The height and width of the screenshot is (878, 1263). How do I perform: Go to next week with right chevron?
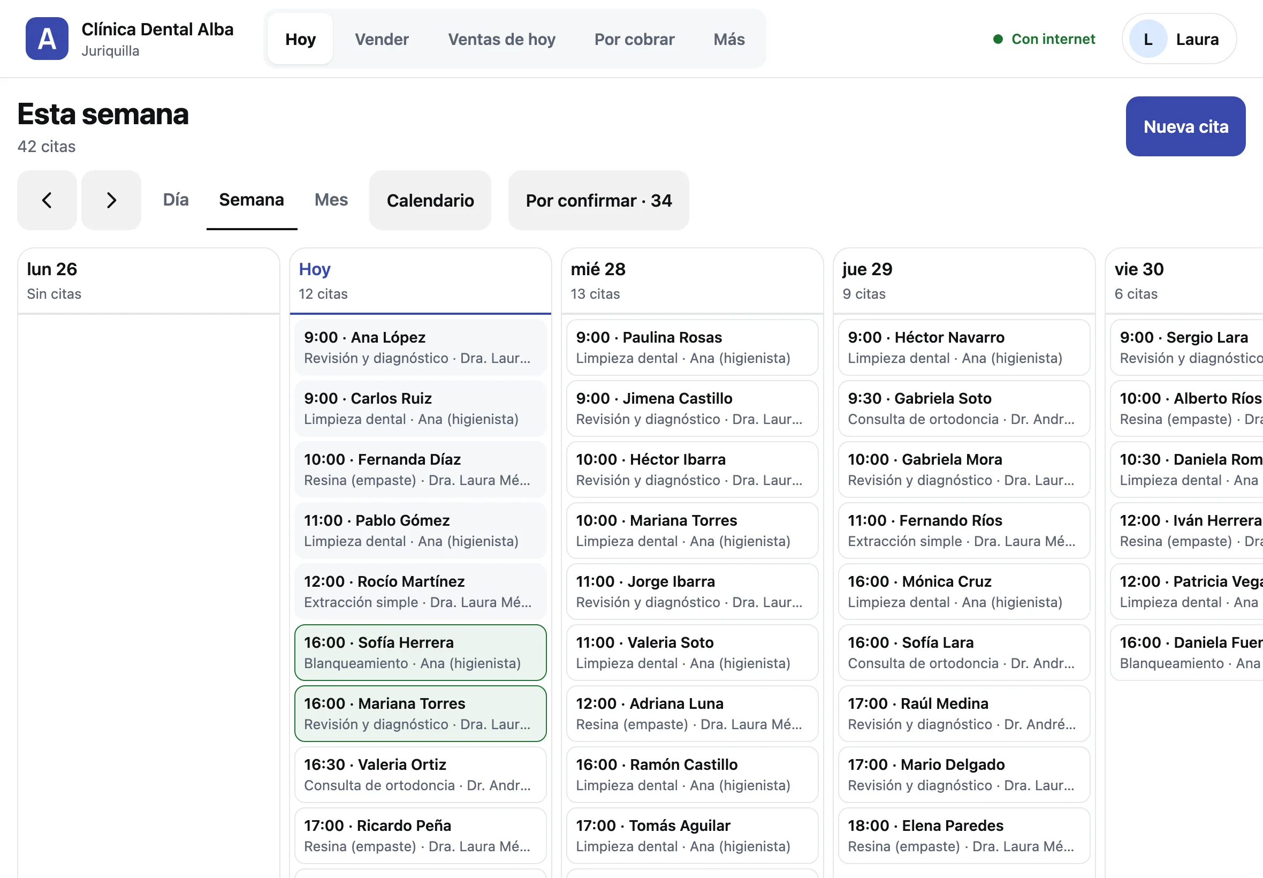pyautogui.click(x=112, y=200)
